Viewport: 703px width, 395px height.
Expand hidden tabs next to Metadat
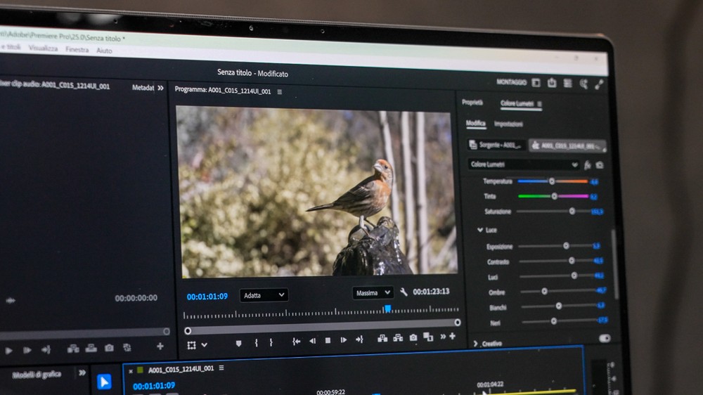[x=160, y=88]
